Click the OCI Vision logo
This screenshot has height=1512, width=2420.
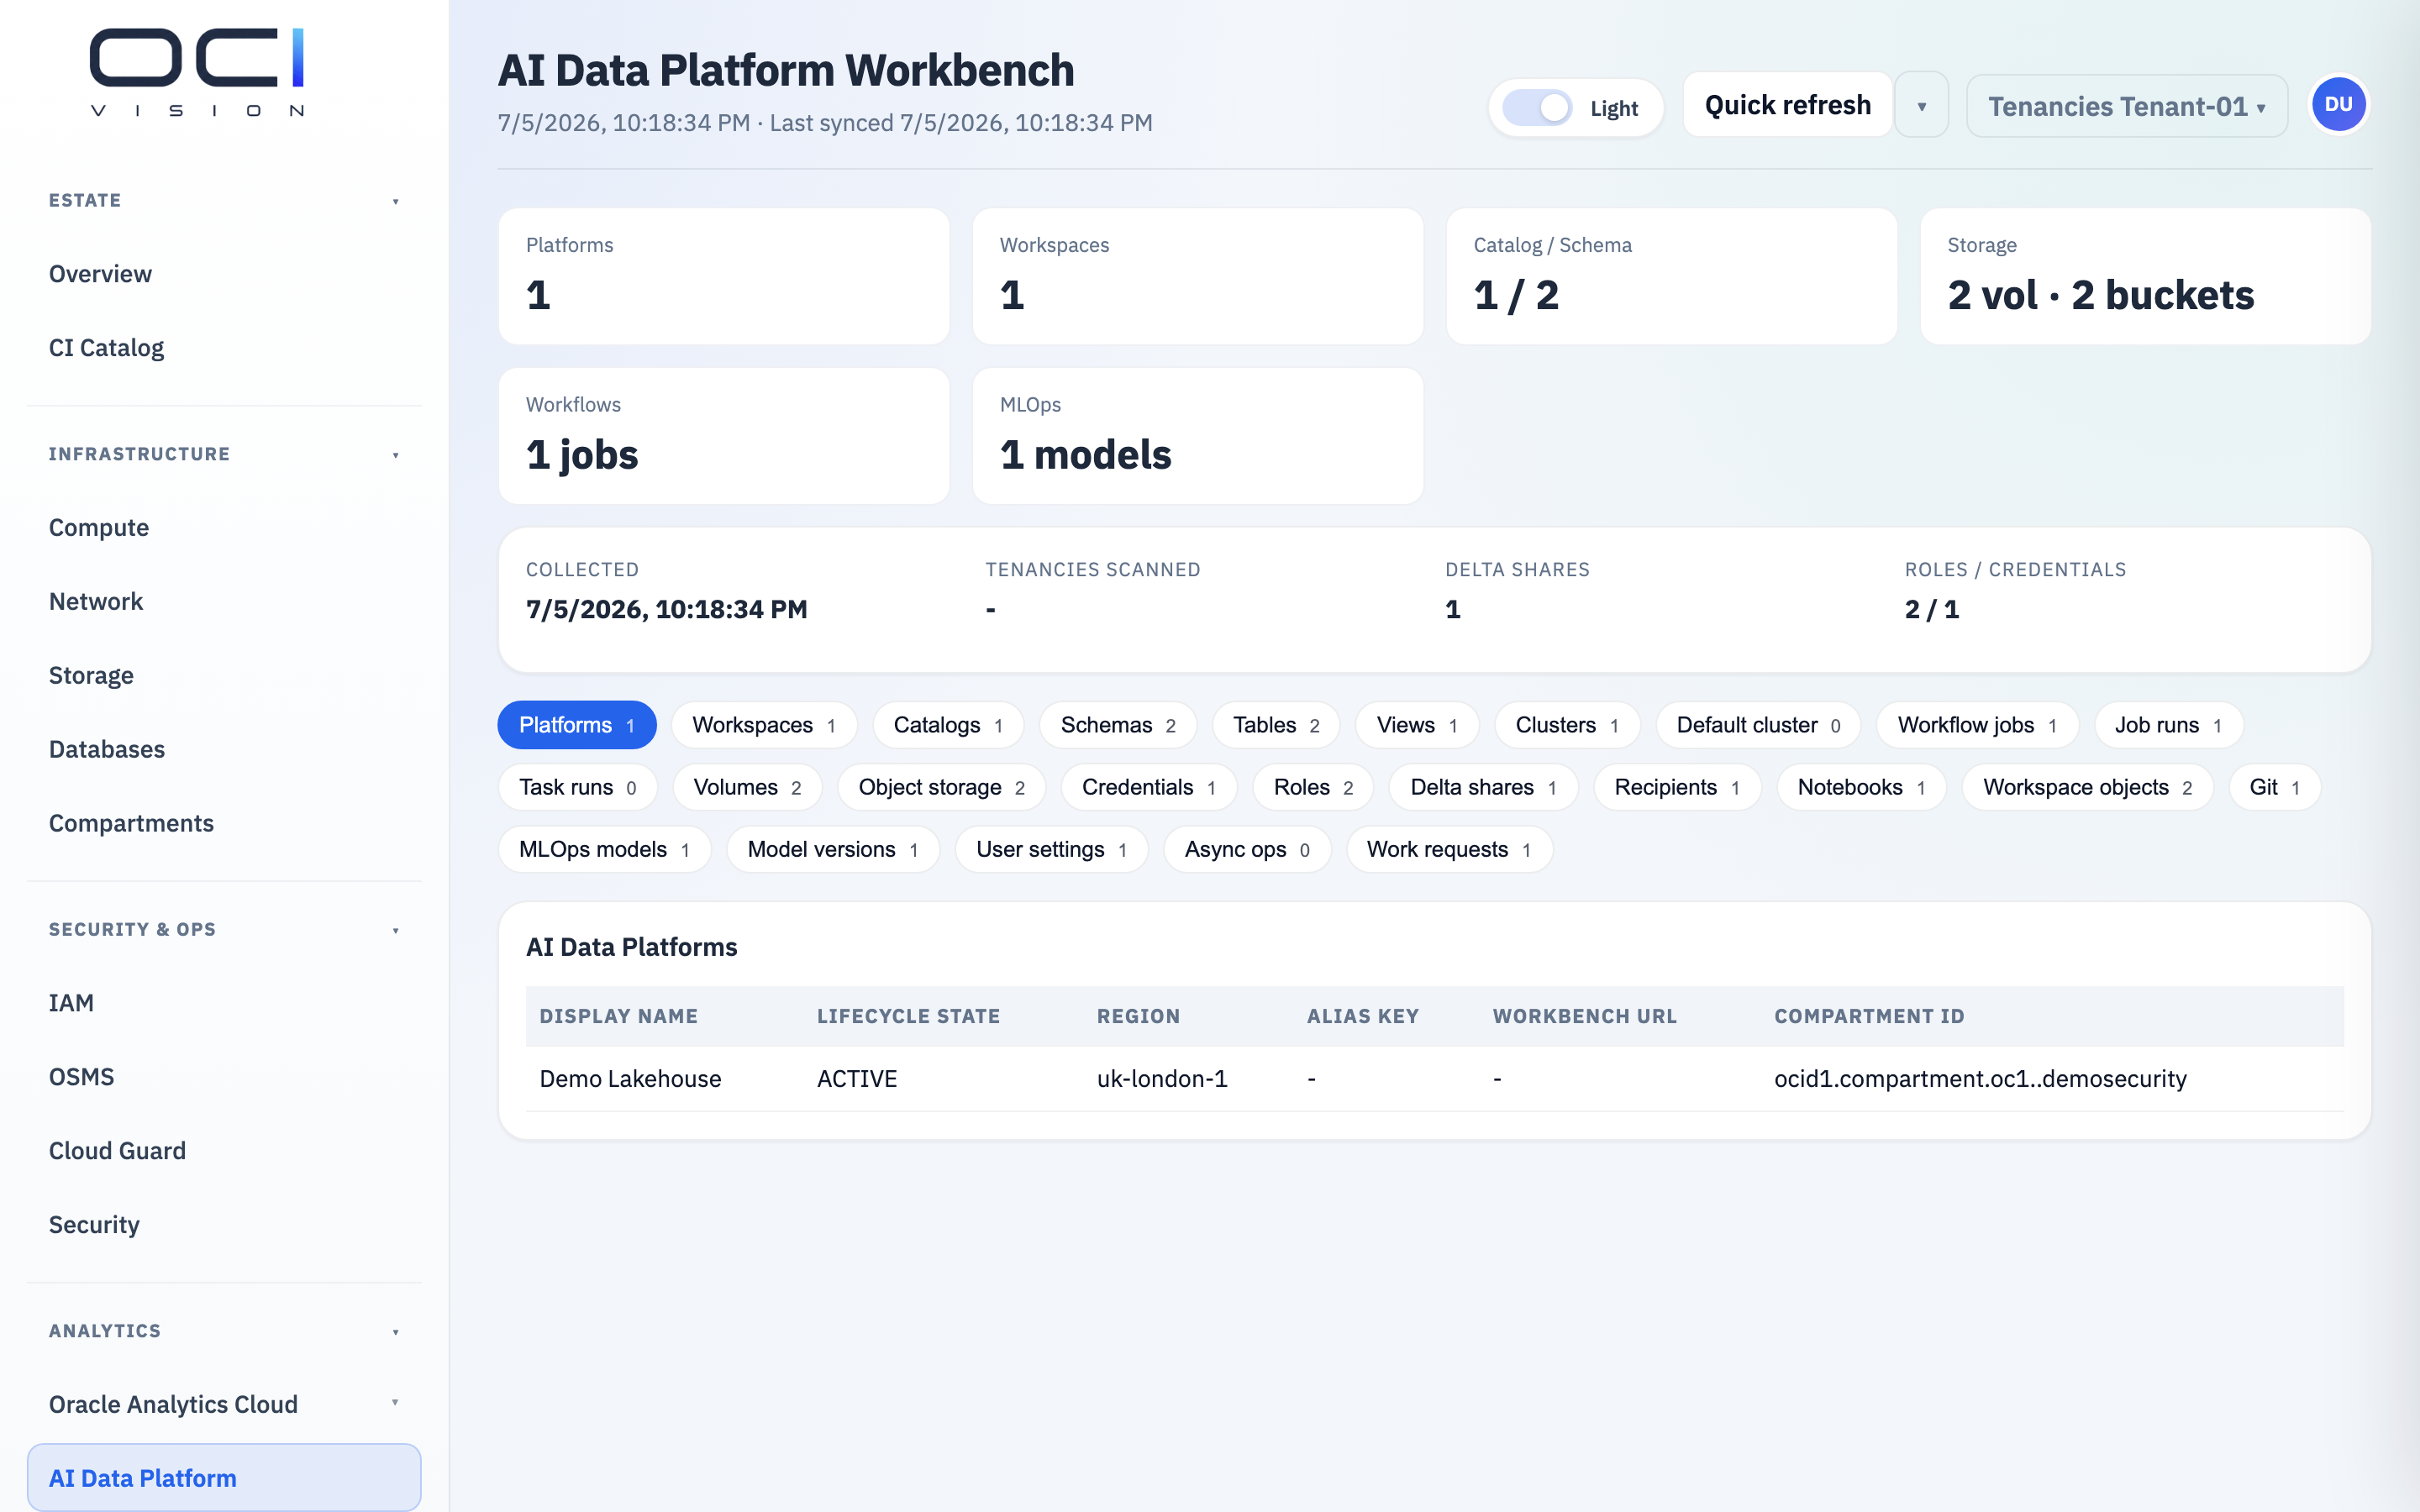point(197,72)
